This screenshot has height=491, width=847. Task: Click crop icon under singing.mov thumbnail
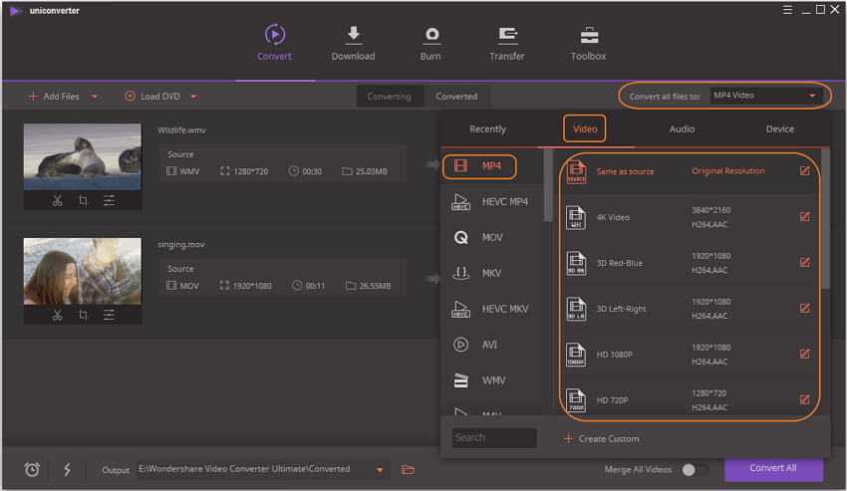point(83,315)
